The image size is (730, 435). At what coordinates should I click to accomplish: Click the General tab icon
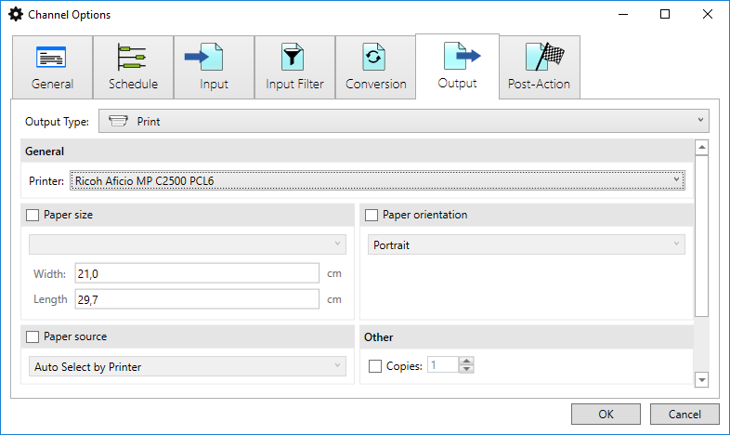tap(51, 58)
